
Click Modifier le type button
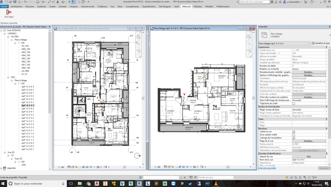320,43
